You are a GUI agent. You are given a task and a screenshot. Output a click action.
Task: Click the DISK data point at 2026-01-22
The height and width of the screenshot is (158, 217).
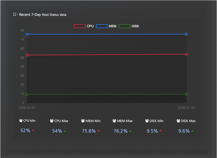pyautogui.click(x=186, y=94)
